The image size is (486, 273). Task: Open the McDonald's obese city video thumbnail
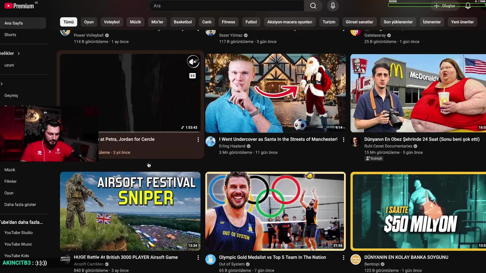click(x=418, y=93)
